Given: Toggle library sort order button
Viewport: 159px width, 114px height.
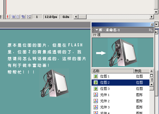Looking at the screenshot, I should click(x=151, y=71).
